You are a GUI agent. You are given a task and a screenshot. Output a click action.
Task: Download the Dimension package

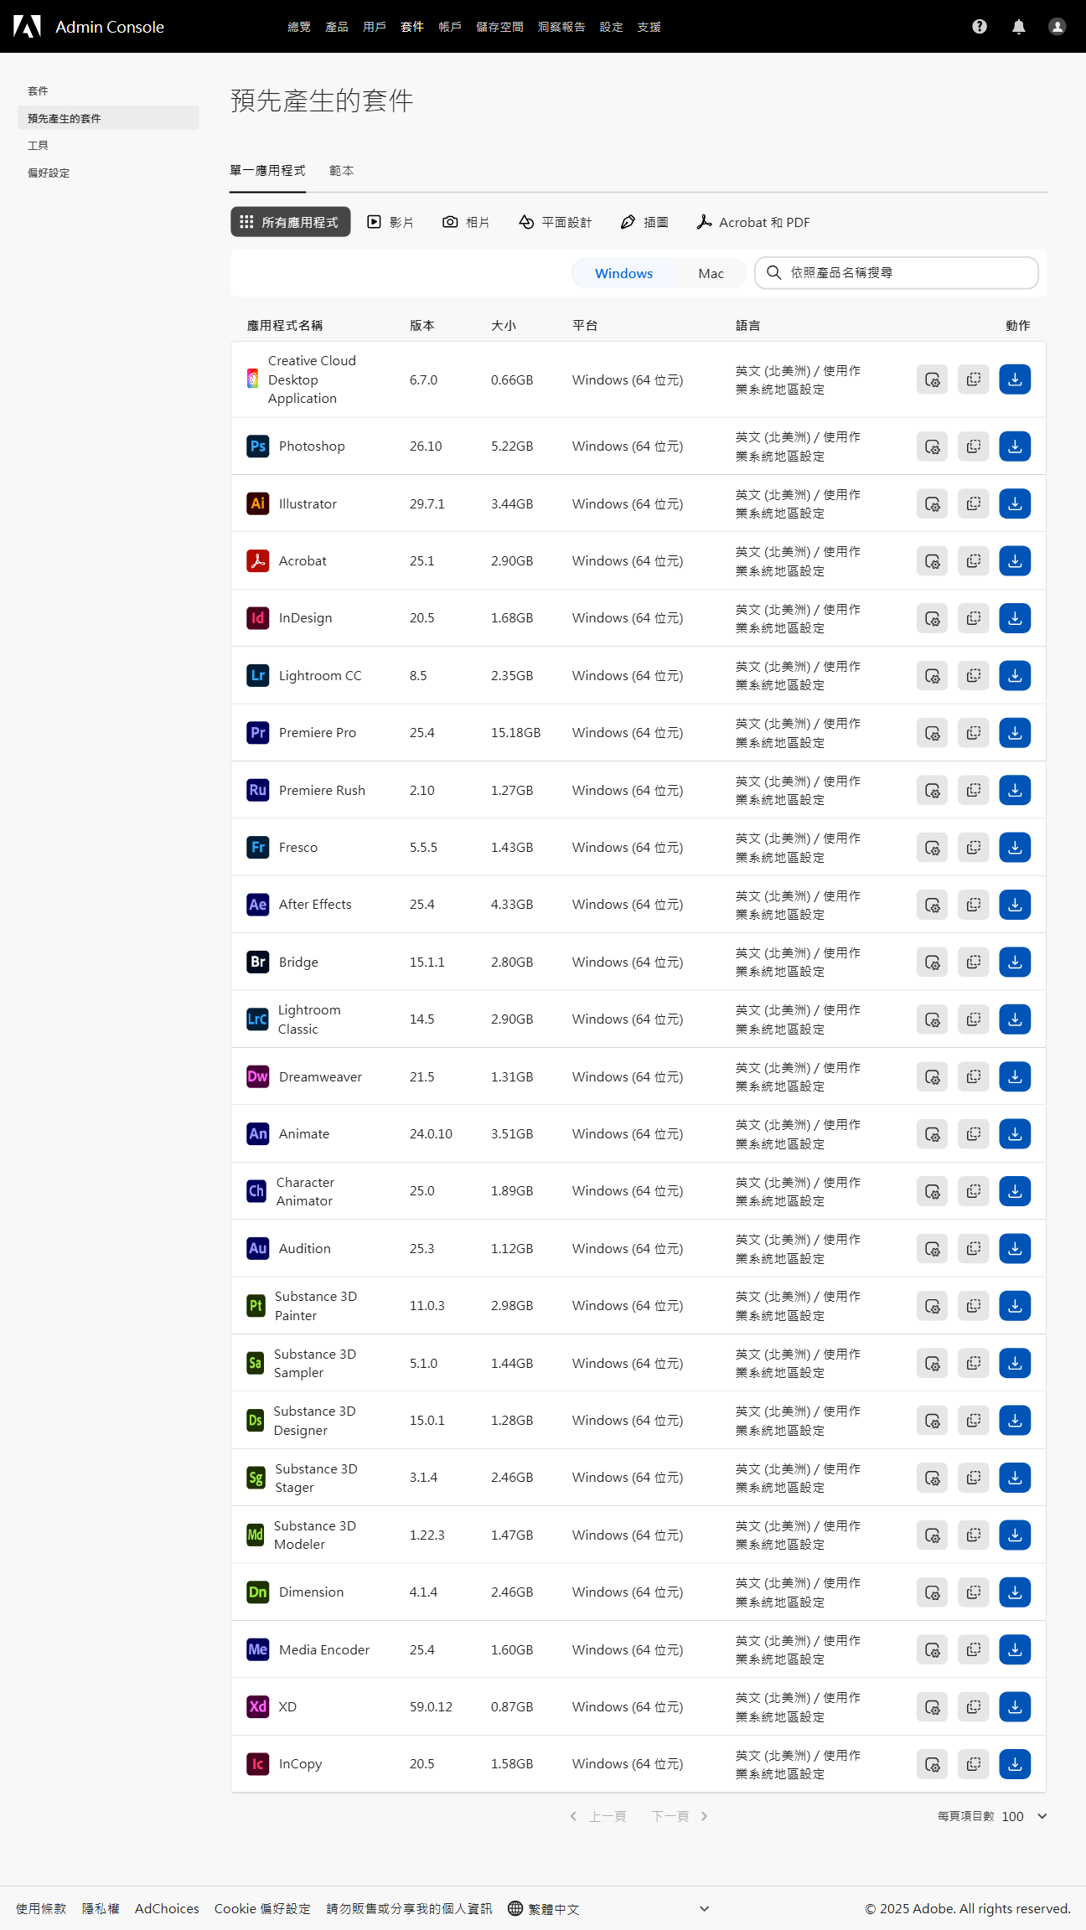pyautogui.click(x=1014, y=1592)
